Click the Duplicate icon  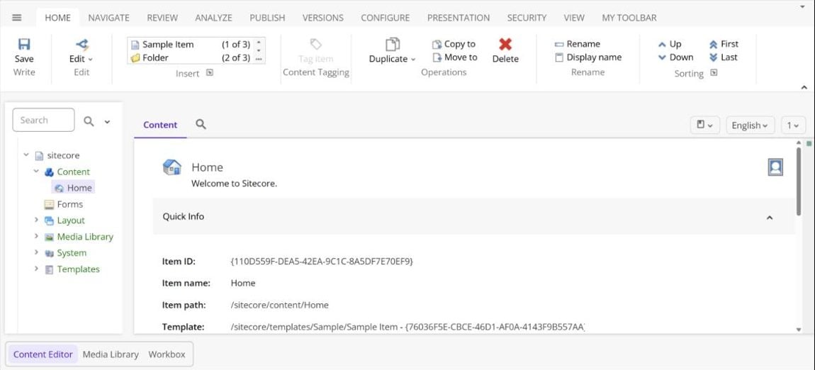click(x=393, y=44)
